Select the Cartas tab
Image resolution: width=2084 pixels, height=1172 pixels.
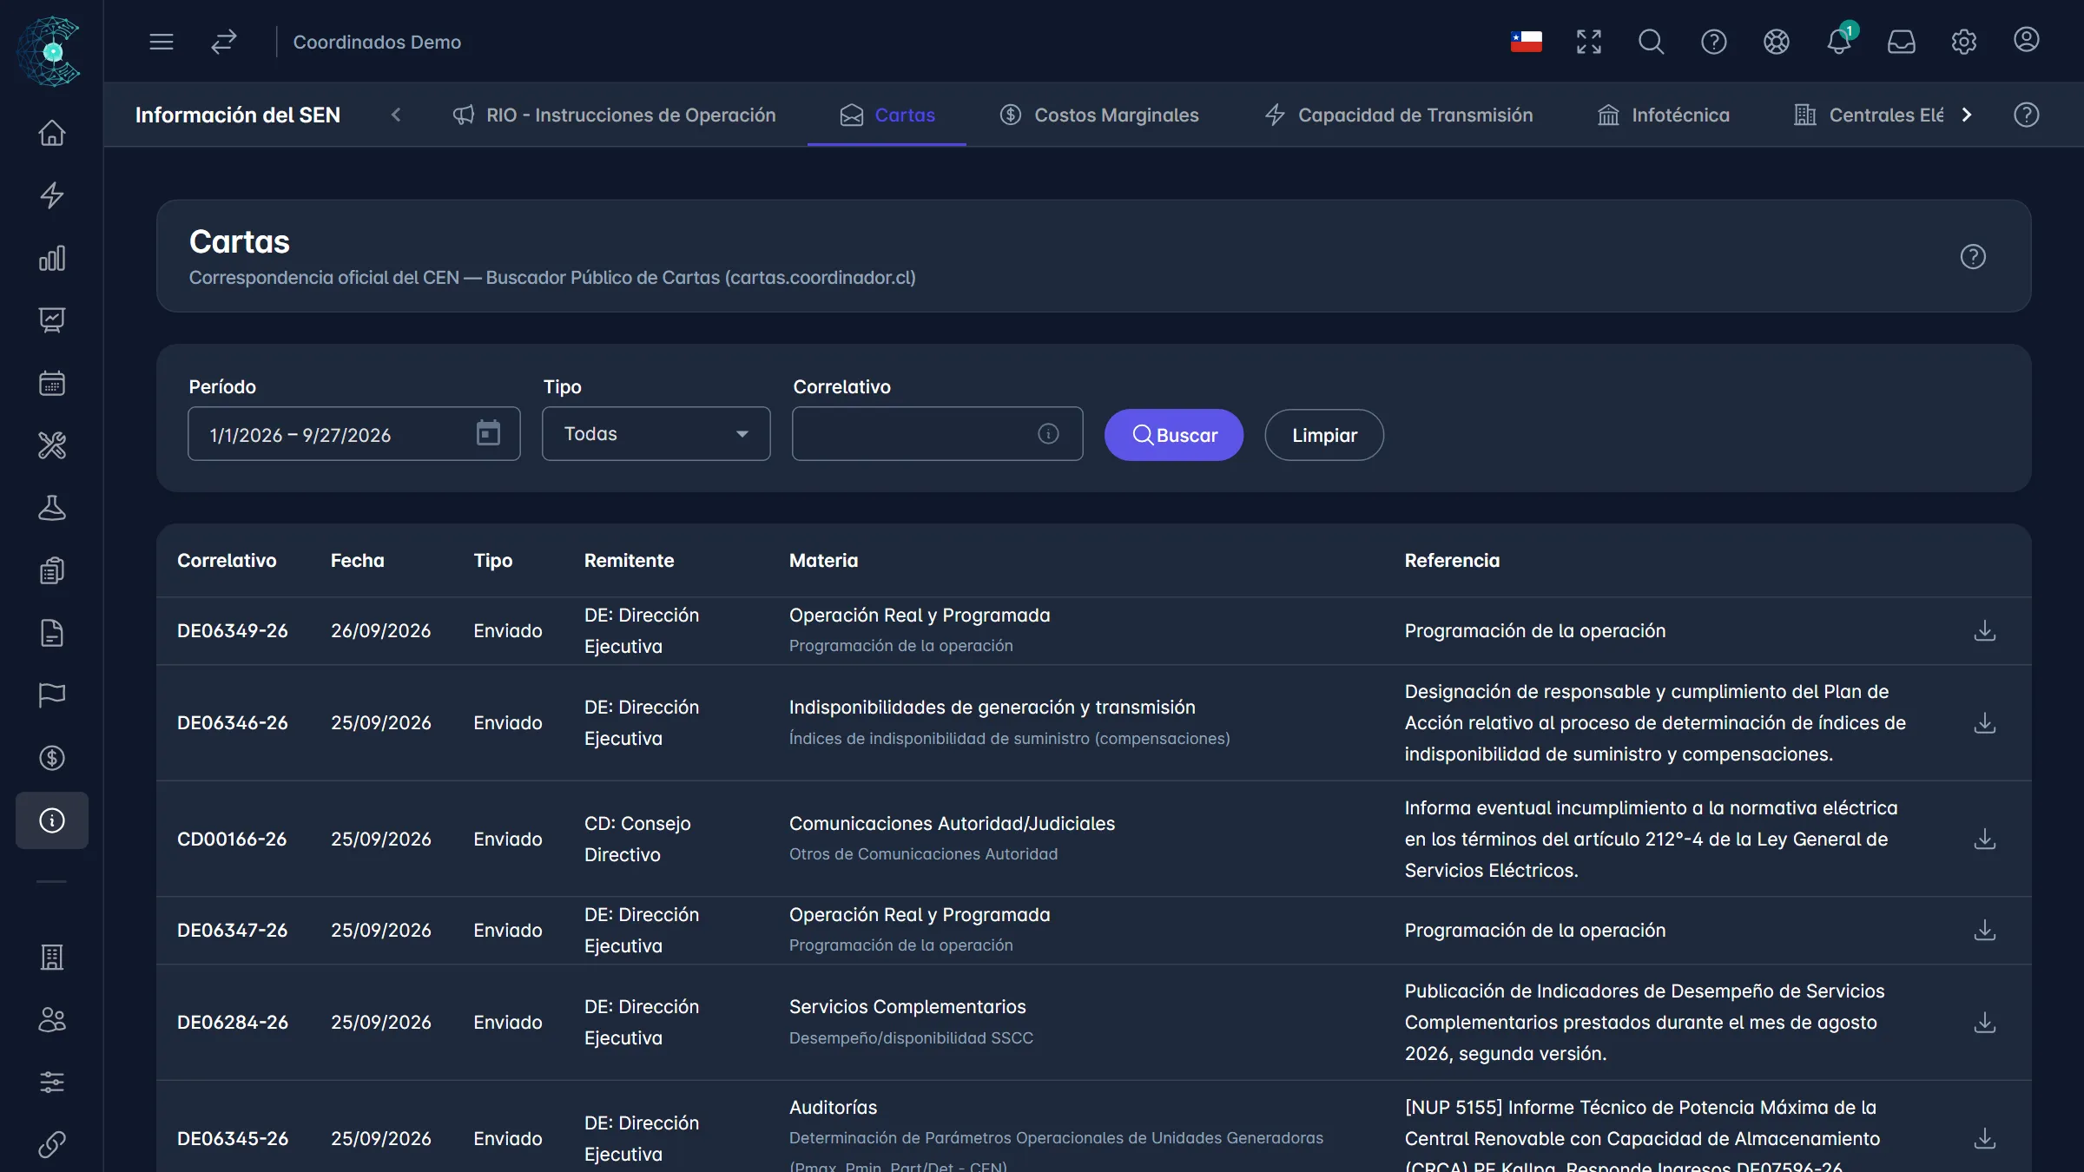pyautogui.click(x=887, y=115)
